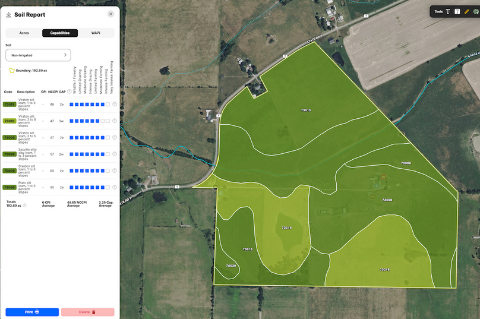
Task: Open the Non-Irrigated soil dropdown
Action: click(x=38, y=55)
